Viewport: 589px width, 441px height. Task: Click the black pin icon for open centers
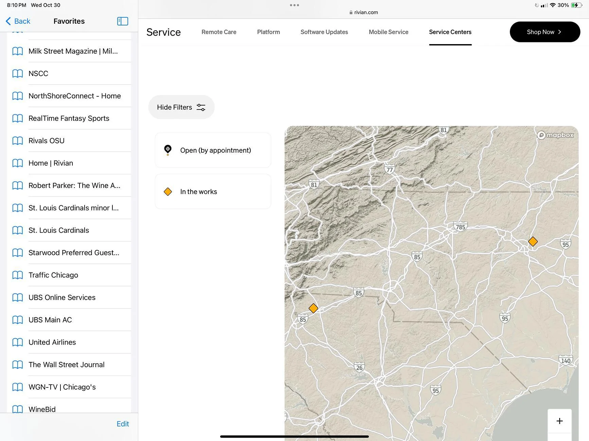168,150
